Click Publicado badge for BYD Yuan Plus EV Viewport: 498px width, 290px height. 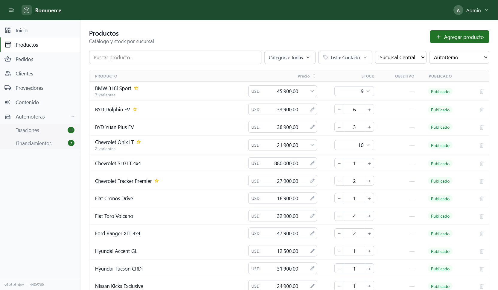coord(440,127)
